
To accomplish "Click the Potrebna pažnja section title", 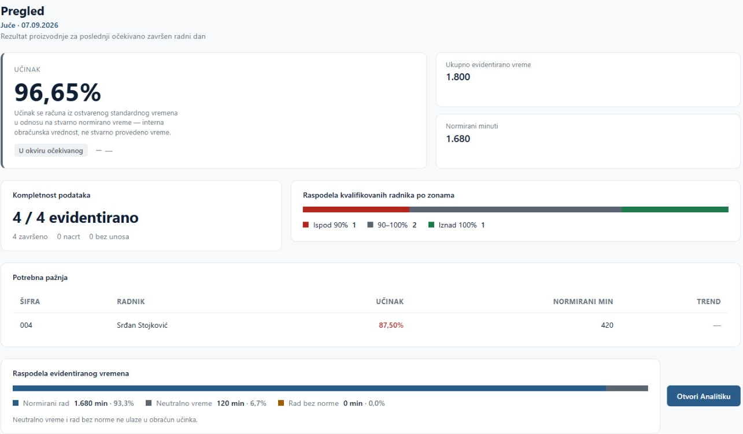I will point(40,278).
